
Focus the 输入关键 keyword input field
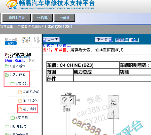pyautogui.click(x=11, y=39)
